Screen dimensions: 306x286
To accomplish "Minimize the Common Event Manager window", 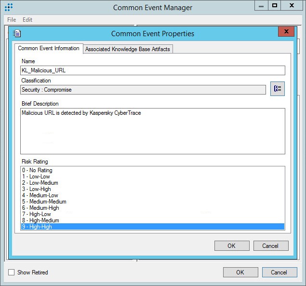I will tap(261, 5).
